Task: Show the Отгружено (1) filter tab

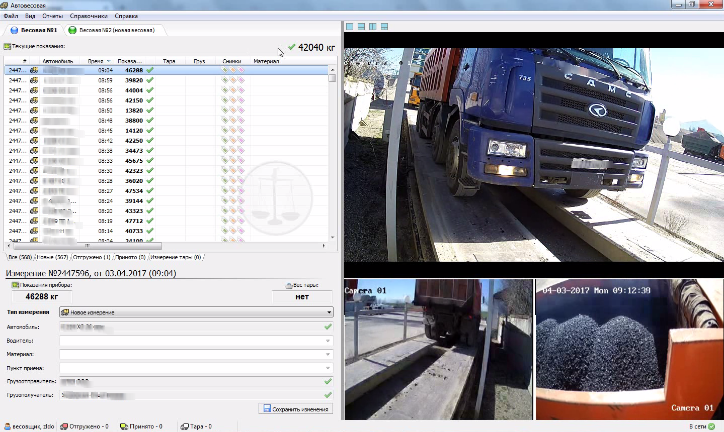Action: pos(92,257)
